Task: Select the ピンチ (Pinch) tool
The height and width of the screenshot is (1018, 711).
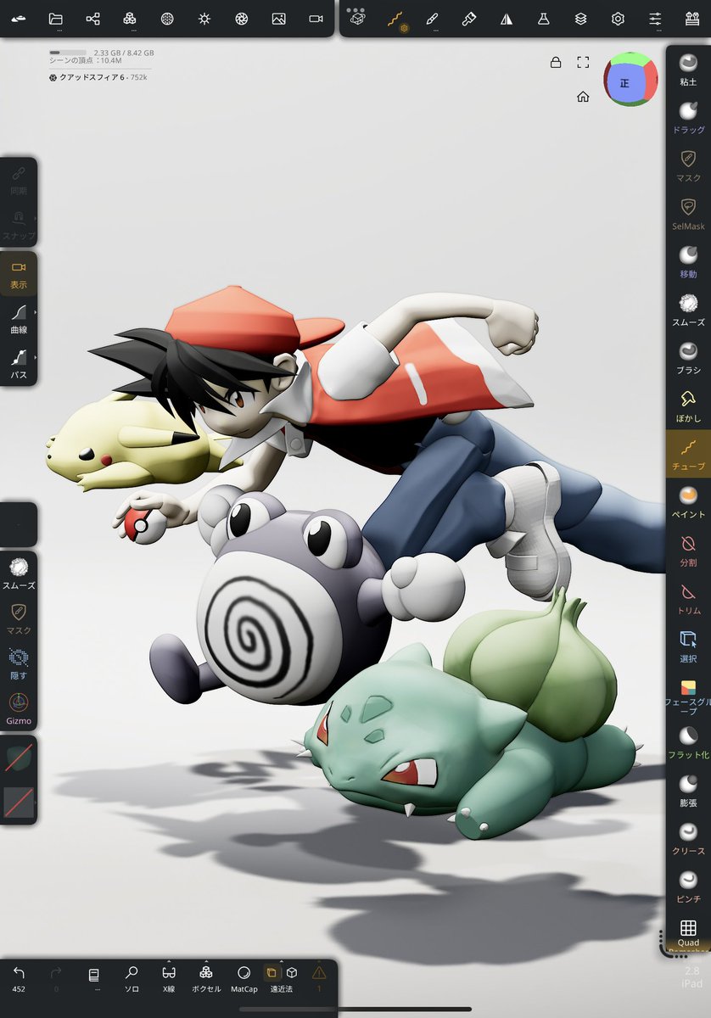Action: [688, 887]
